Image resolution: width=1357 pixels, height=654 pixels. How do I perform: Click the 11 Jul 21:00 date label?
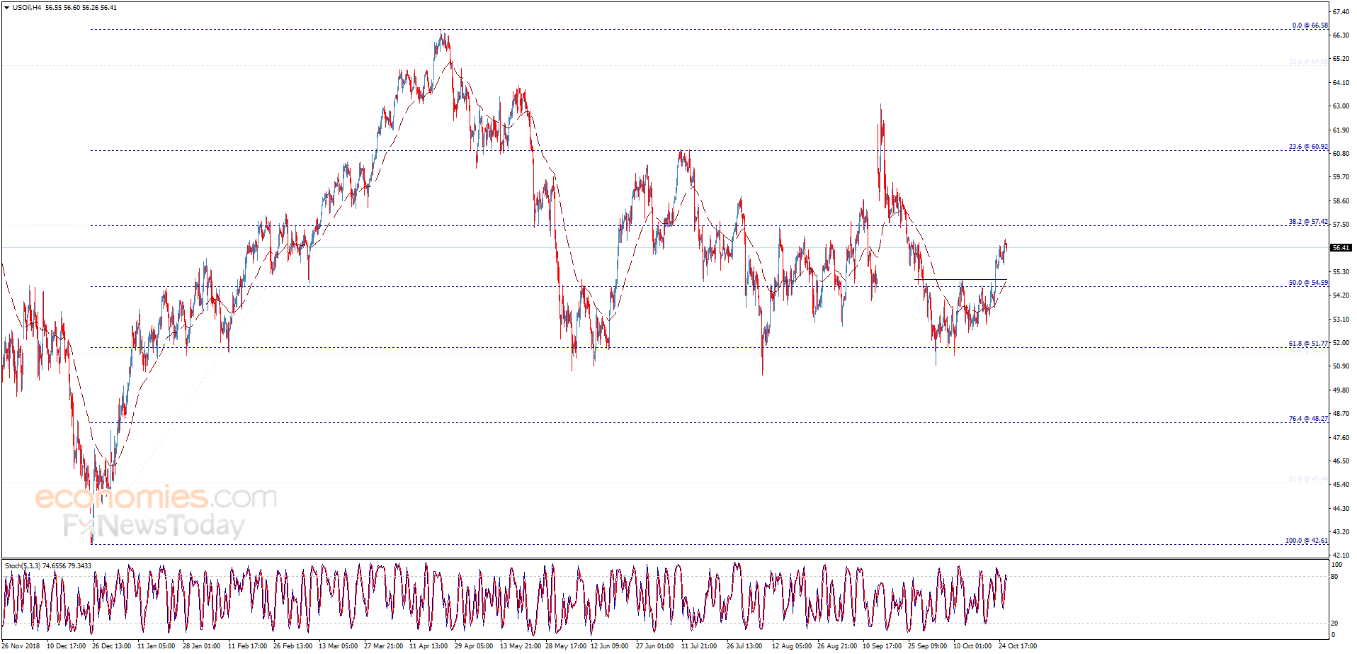coord(699,646)
